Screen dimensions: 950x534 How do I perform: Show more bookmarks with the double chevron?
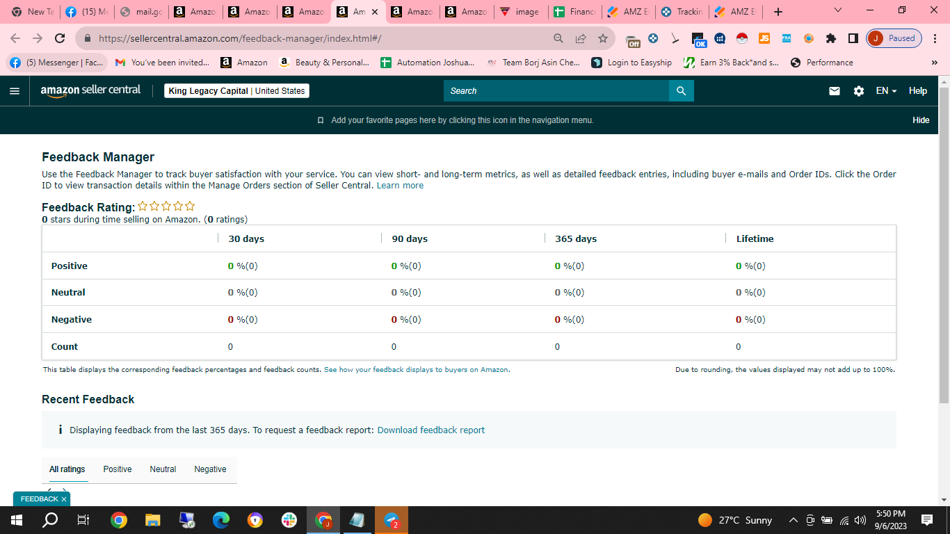[x=934, y=63]
